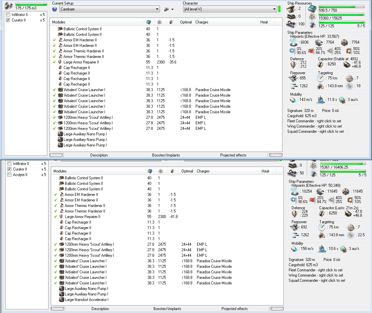372x313 pixels.
Task: Open Boosters\Implants tab in upper window
Action: coord(166,155)
